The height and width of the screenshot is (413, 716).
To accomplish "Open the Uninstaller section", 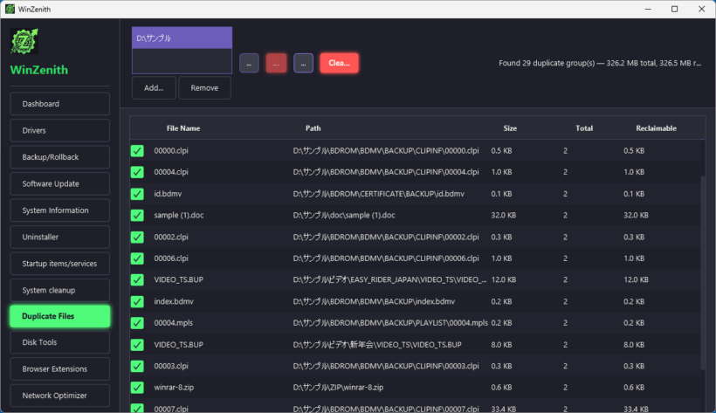I will tap(60, 237).
